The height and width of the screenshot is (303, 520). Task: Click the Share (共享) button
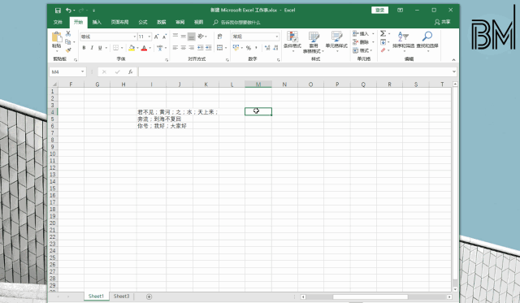(x=443, y=22)
